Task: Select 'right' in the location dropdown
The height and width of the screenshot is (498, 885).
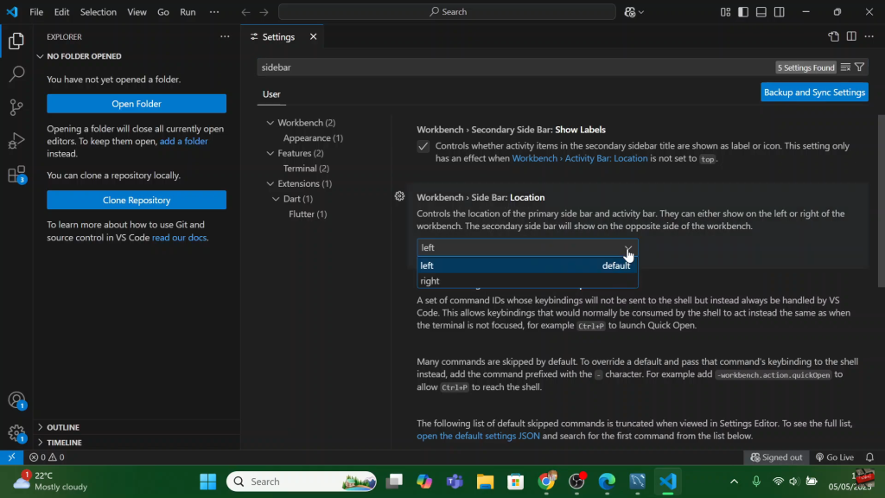Action: click(430, 281)
